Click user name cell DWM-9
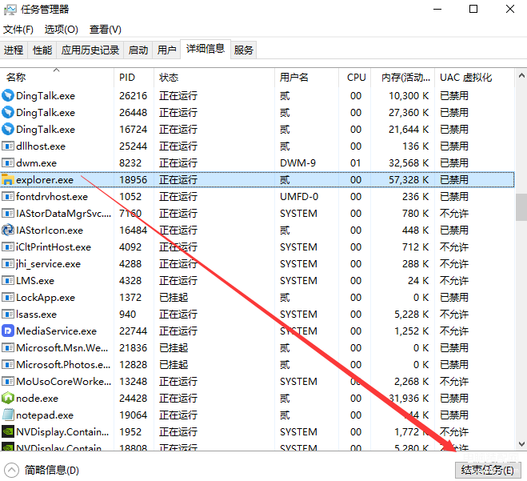Viewport: 527px width, 481px height. click(x=297, y=163)
